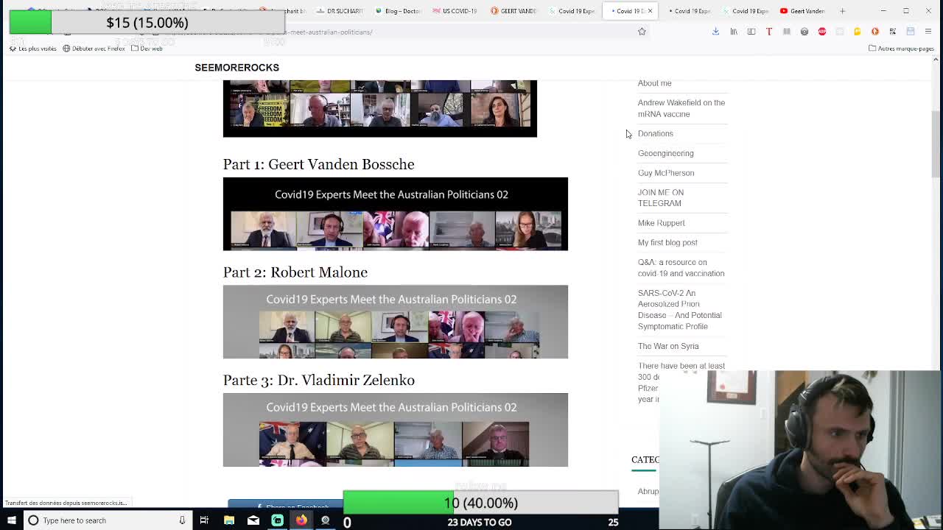Switch to the US COVID-19 tab
The image size is (943, 530).
[x=457, y=11]
